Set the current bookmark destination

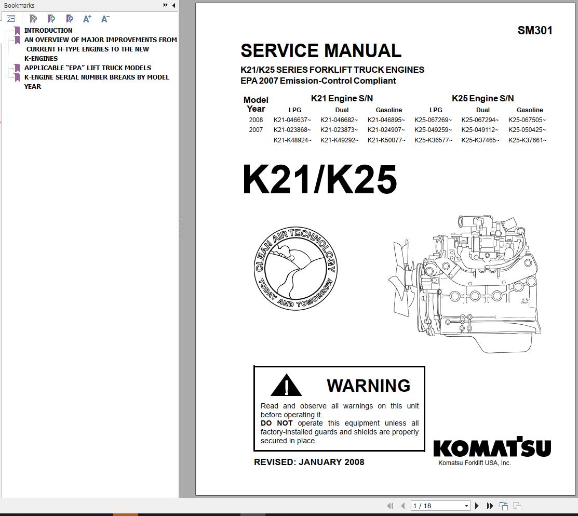pyautogui.click(x=69, y=18)
